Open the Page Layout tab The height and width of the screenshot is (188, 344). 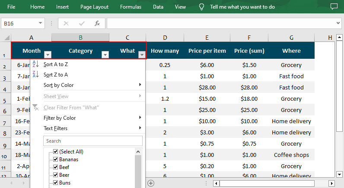point(94,7)
